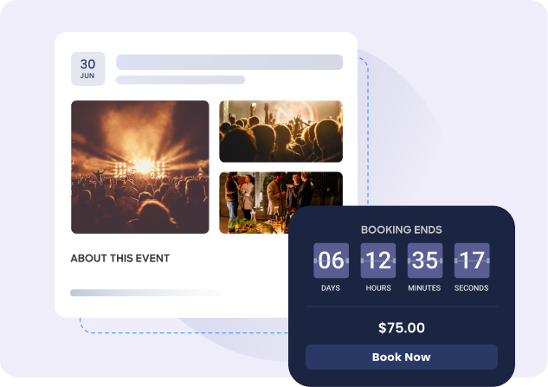The height and width of the screenshot is (387, 548).
Task: Click the ABOUT THIS EVENT heading
Action: (120, 258)
